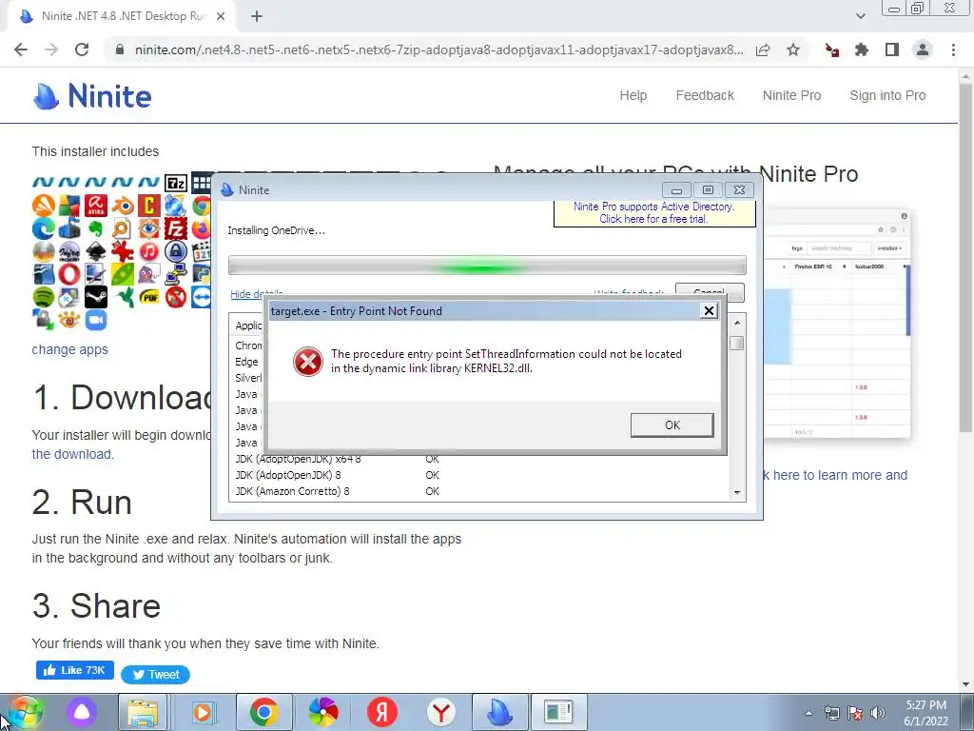
Task: Click the Blender app icon
Action: coord(123,206)
